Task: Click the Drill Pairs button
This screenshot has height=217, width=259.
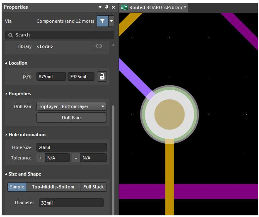Action: click(72, 118)
